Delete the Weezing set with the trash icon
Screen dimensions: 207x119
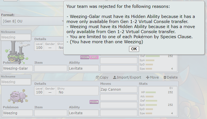(x=171, y=77)
